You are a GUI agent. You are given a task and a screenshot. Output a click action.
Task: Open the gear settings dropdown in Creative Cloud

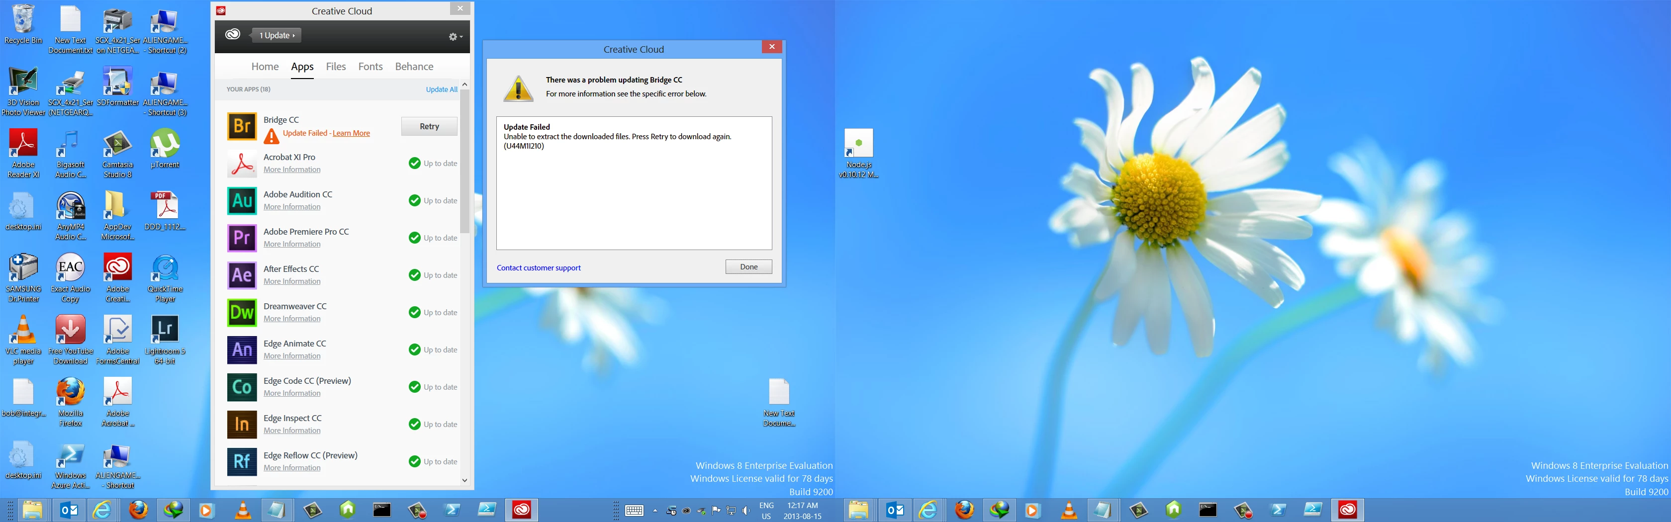point(456,37)
